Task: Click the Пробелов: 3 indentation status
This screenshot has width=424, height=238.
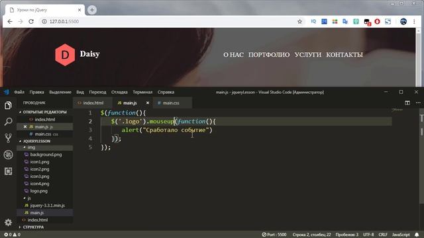Action: [x=347, y=235]
